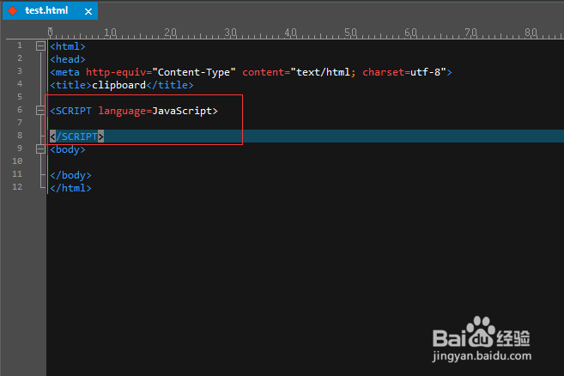Collapse the html fold marker on line 1
Screen dimensions: 564x376
point(40,46)
